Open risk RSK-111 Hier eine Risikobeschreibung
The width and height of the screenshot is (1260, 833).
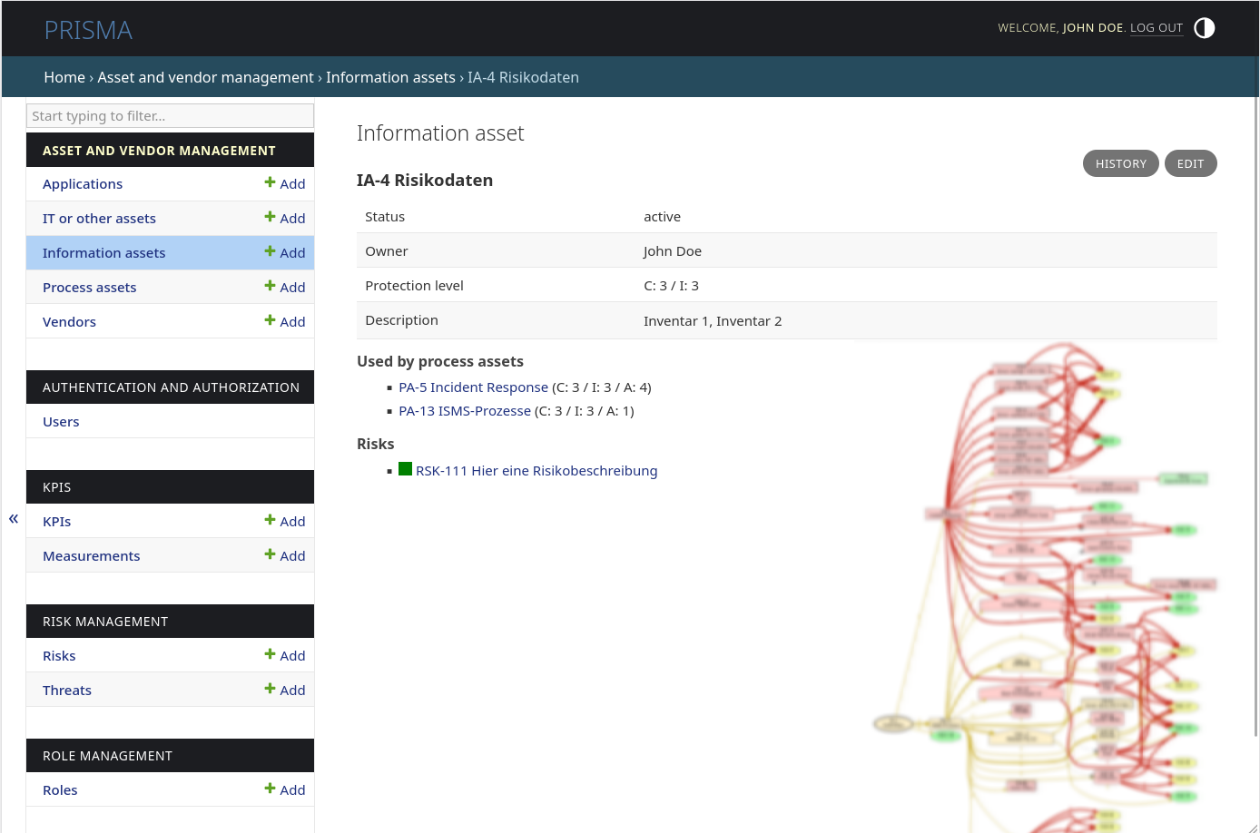point(536,470)
